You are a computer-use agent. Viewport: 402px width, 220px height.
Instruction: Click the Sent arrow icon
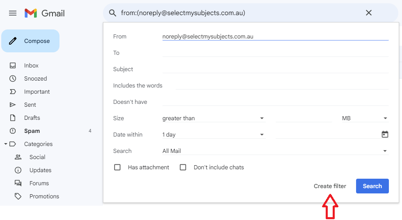pos(13,105)
